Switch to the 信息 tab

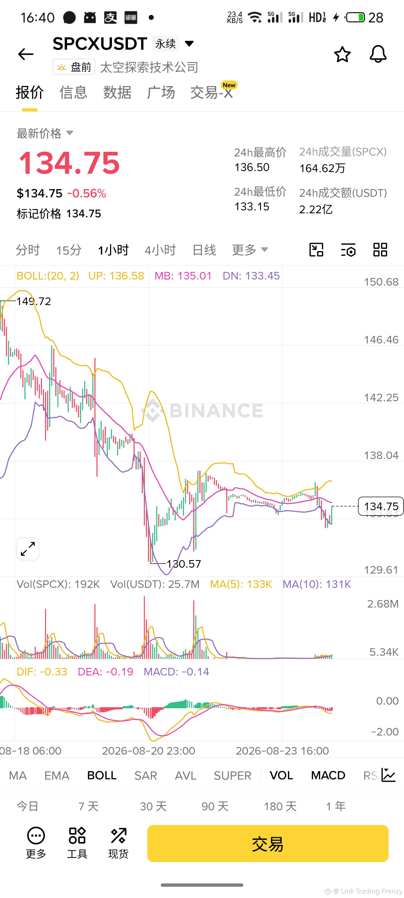click(x=73, y=92)
